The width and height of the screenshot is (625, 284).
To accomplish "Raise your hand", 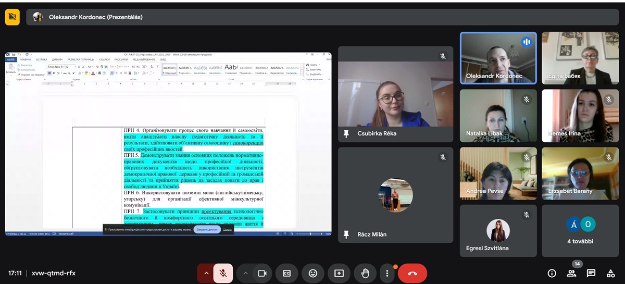I will (x=365, y=273).
